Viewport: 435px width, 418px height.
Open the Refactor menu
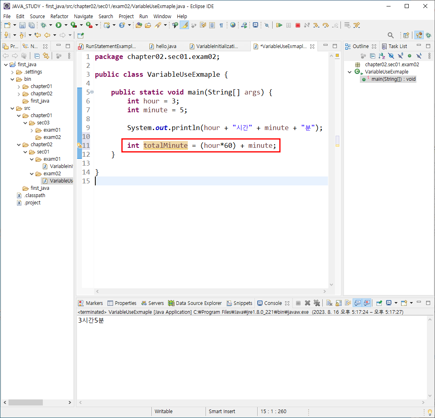click(x=59, y=17)
